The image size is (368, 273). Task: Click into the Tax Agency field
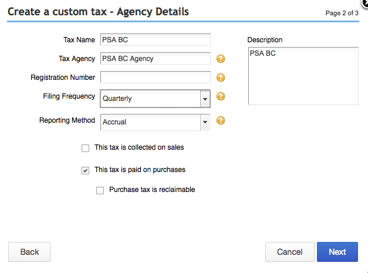click(x=156, y=59)
